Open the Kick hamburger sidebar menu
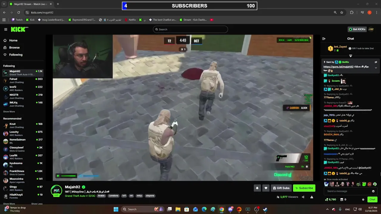Viewport: 381px width, 214px height. pos(6,29)
